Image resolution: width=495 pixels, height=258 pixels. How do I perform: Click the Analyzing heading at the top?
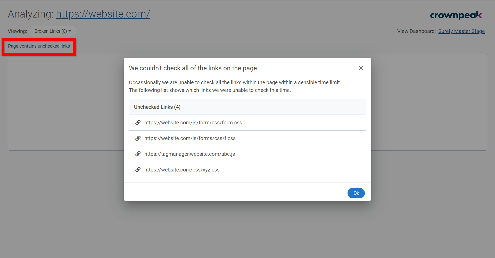tap(31, 14)
